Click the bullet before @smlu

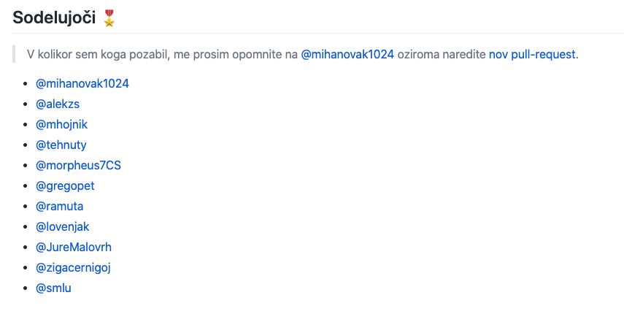click(26, 288)
